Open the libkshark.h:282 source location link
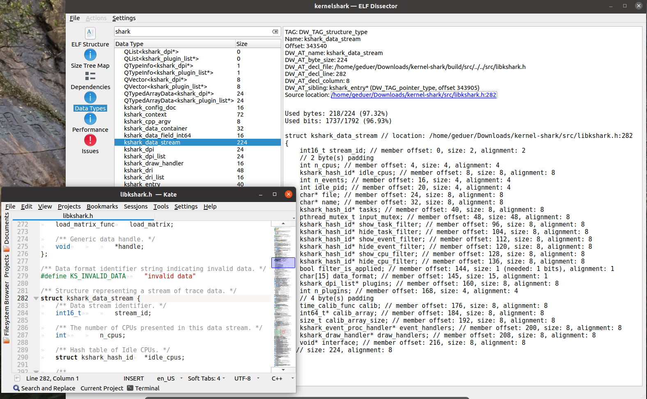Image resolution: width=647 pixels, height=399 pixels. pos(414,95)
